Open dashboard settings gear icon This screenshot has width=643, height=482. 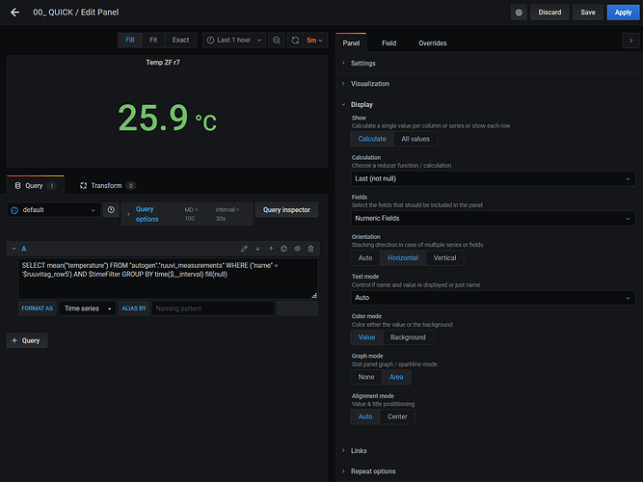pyautogui.click(x=519, y=13)
